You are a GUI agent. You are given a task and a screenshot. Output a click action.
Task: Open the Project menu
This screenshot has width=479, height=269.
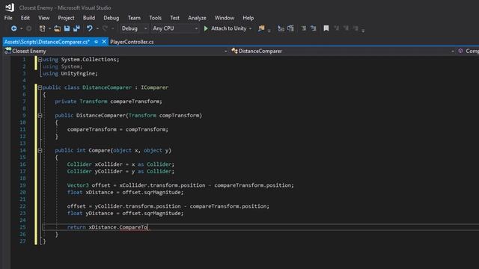66,18
